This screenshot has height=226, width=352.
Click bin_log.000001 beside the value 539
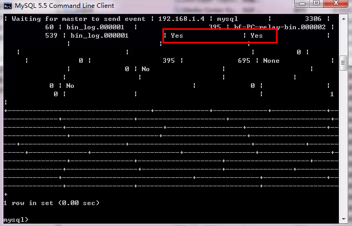(99, 36)
